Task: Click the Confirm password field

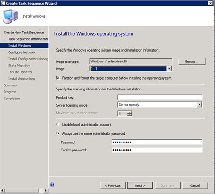Action: tap(157, 150)
